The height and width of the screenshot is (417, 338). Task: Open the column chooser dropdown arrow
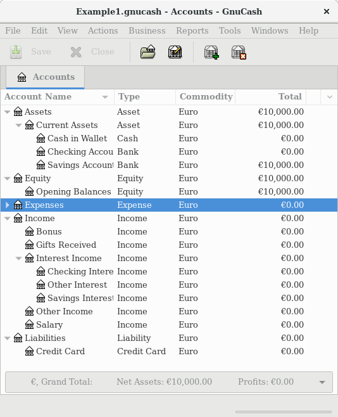(330, 97)
